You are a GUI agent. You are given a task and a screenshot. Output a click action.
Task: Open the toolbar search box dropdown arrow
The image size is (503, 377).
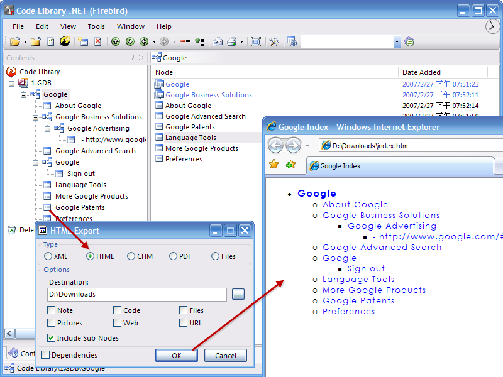tap(397, 42)
